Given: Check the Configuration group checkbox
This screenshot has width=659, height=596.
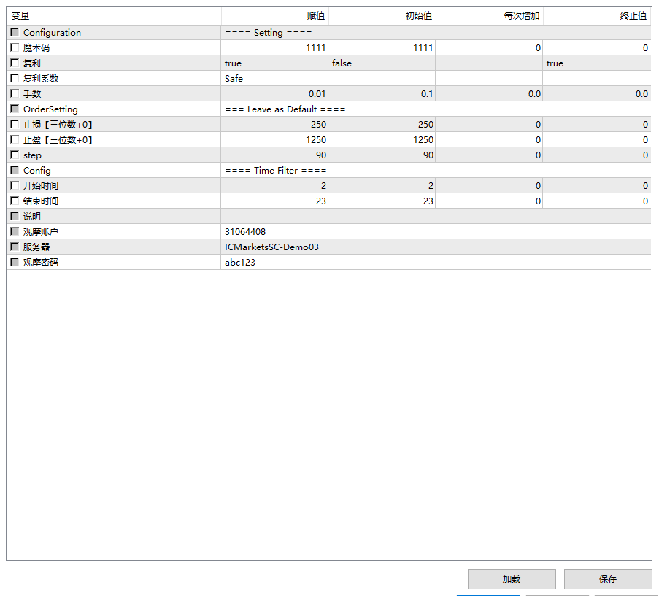Looking at the screenshot, I should click(x=14, y=32).
